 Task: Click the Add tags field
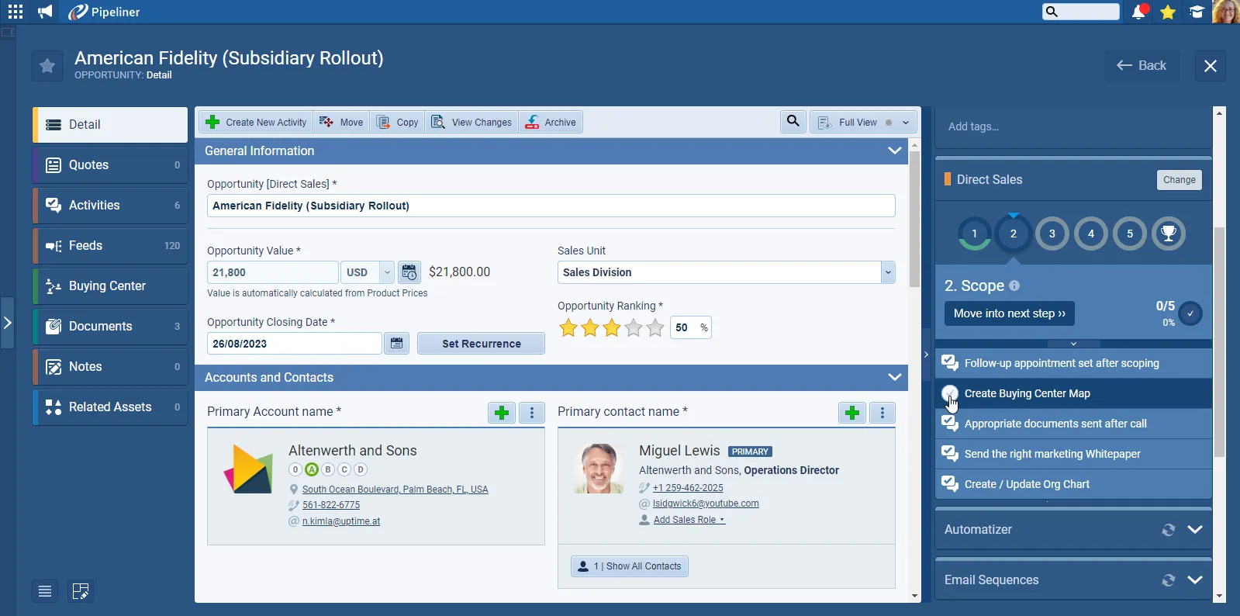tap(1073, 126)
